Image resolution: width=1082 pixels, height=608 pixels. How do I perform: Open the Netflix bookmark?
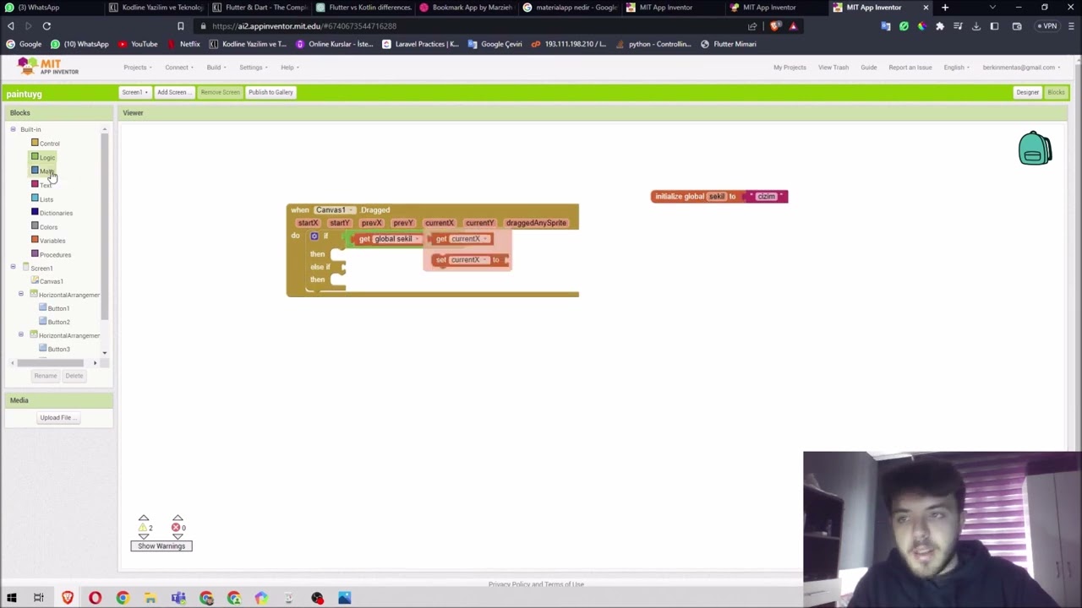point(183,44)
